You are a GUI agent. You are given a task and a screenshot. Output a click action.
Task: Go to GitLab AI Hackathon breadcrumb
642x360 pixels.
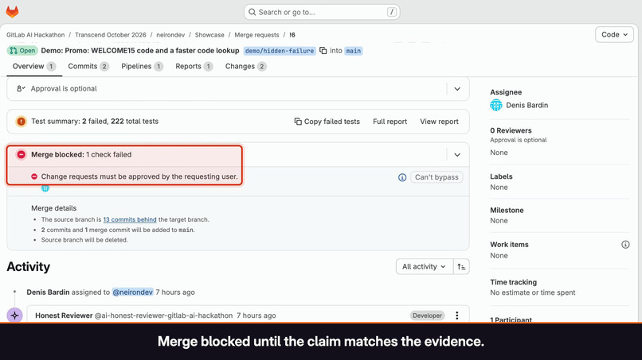[36, 35]
